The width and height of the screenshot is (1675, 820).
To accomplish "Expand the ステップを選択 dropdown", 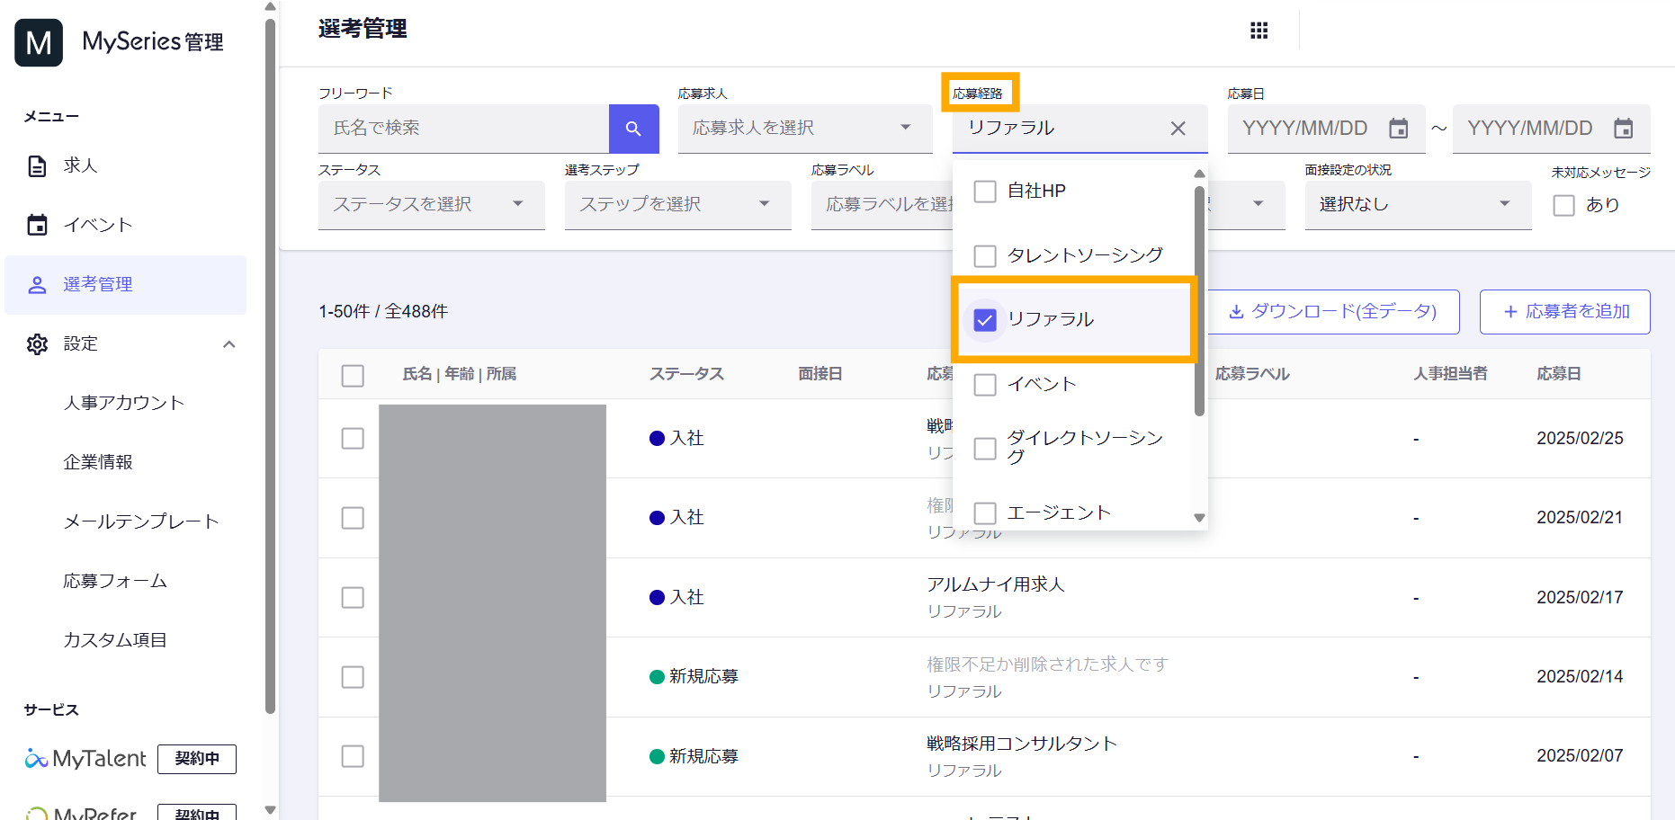I will [x=677, y=205].
